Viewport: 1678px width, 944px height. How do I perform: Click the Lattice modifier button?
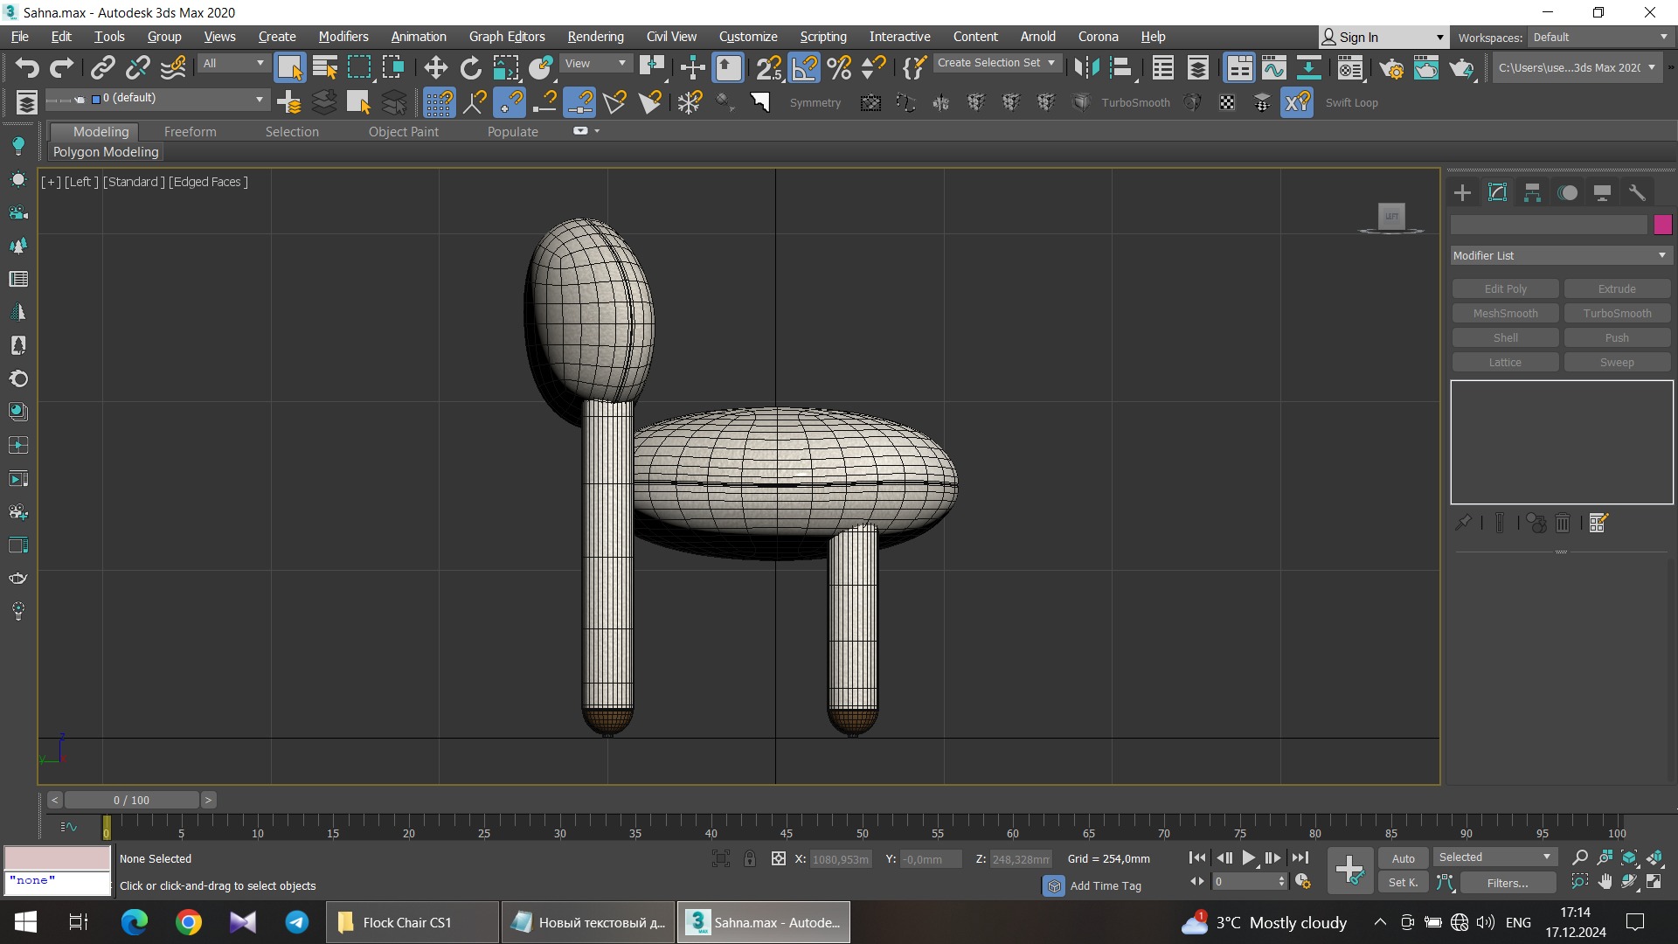(x=1505, y=362)
